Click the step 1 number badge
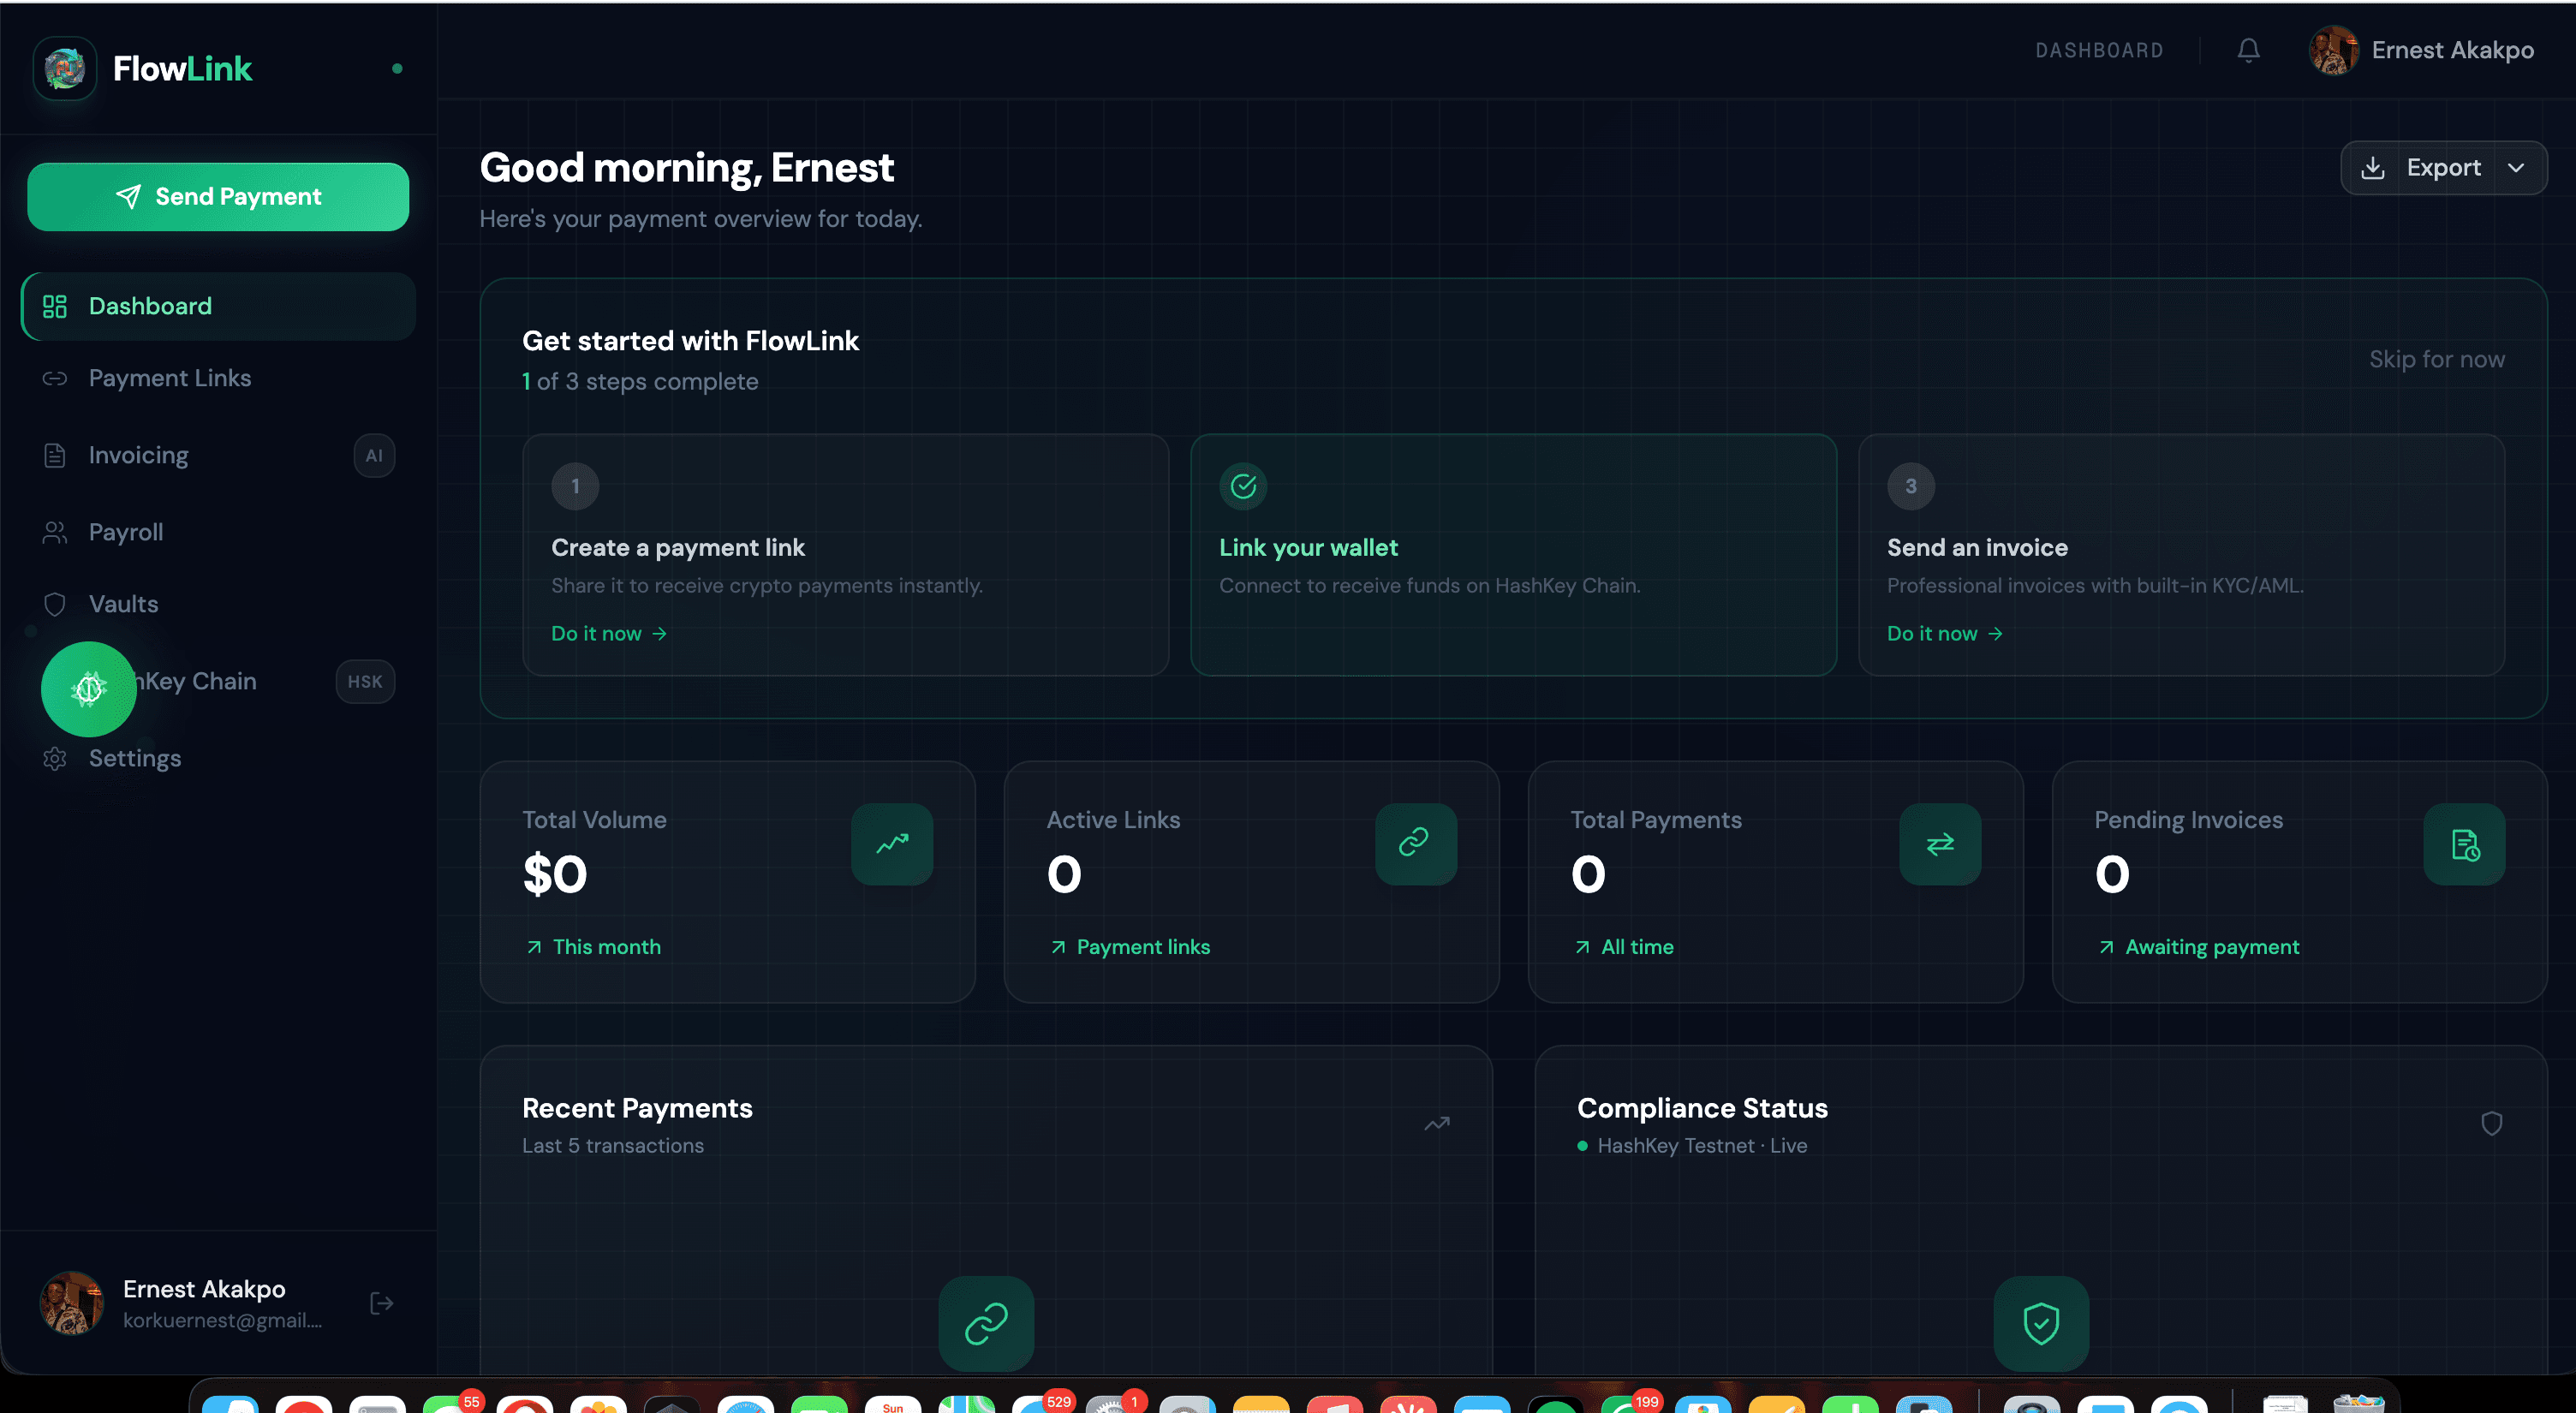Viewport: 2576px width, 1413px height. tap(575, 486)
